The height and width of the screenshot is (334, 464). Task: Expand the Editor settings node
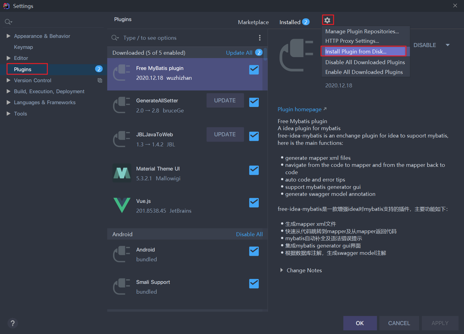tap(9, 58)
